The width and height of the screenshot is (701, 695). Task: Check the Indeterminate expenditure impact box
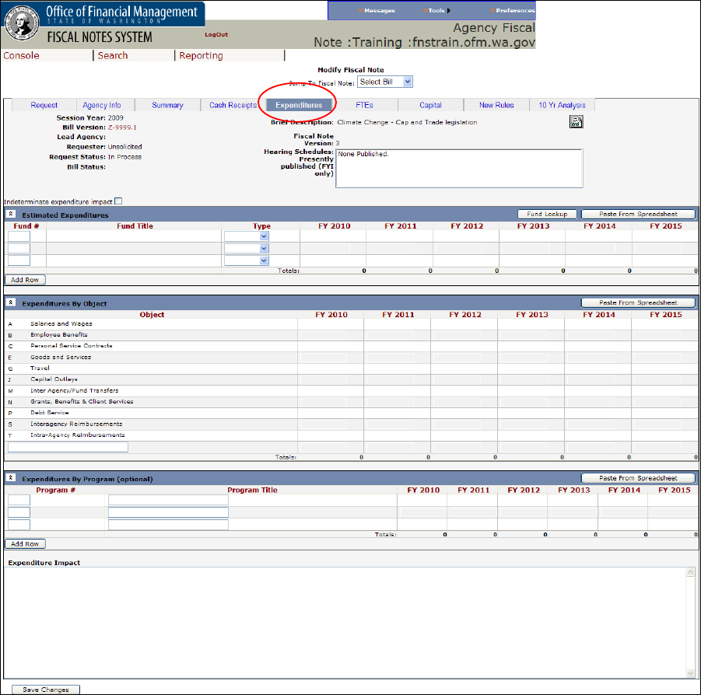[118, 201]
